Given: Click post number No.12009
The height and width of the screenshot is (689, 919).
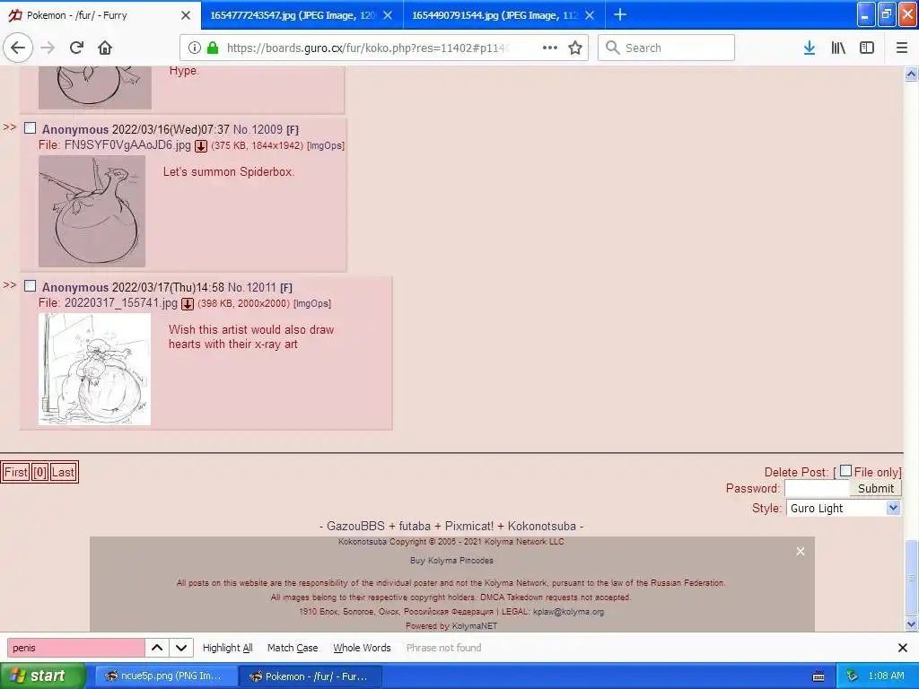Looking at the screenshot, I should tap(258, 129).
